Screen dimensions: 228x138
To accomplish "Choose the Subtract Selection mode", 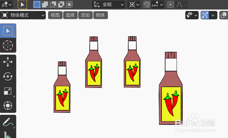I will point(53,4).
